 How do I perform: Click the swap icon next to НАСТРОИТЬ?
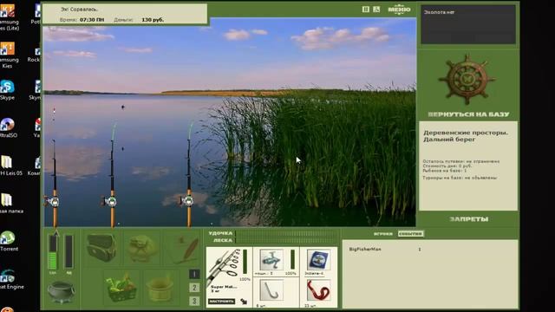[x=244, y=302]
